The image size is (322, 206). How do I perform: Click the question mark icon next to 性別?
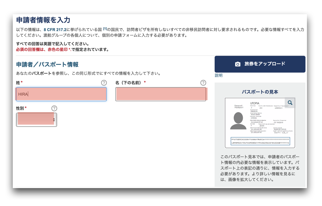coord(54,108)
